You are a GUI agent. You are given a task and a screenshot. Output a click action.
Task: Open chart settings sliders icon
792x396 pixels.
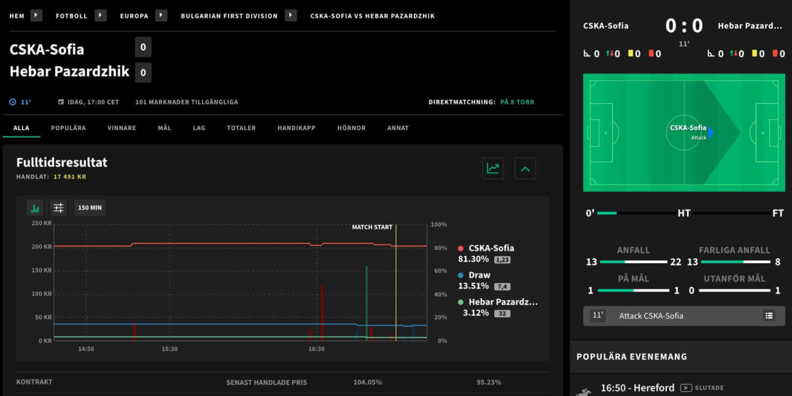pos(58,208)
